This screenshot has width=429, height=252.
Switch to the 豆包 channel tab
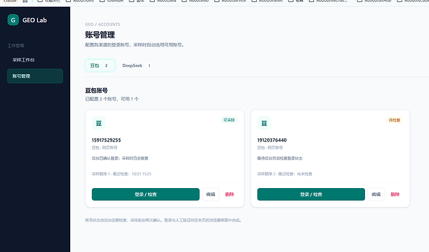click(x=100, y=66)
